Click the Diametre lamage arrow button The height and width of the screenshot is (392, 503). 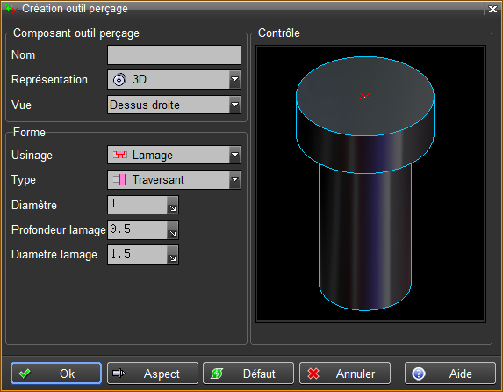click(x=173, y=255)
